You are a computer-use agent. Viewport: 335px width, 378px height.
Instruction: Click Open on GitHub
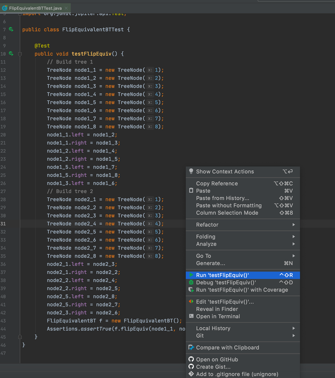217,360
